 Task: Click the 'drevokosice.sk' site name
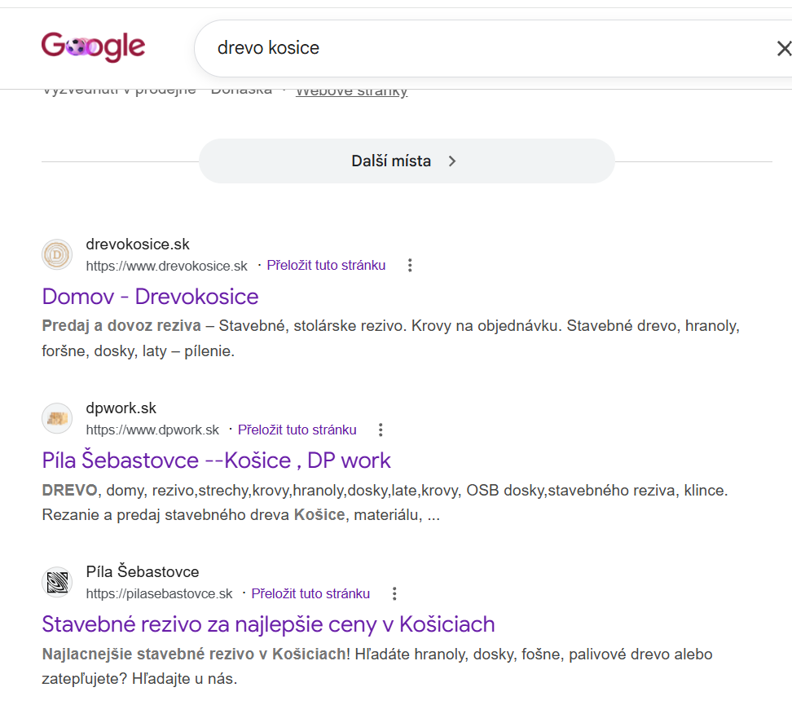pos(138,244)
